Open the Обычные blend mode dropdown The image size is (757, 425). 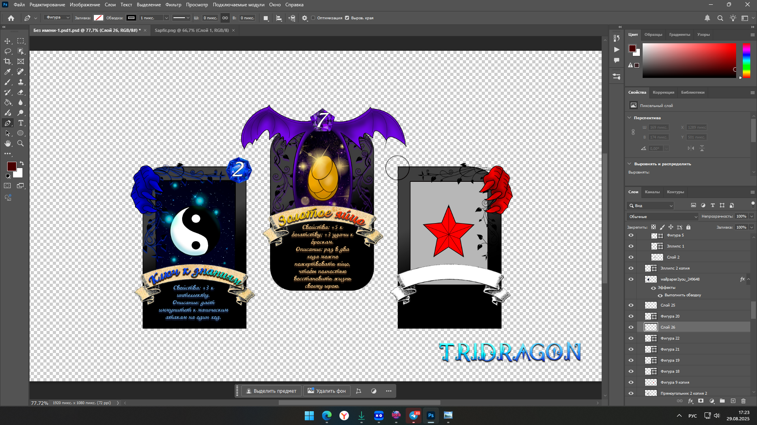pyautogui.click(x=662, y=216)
